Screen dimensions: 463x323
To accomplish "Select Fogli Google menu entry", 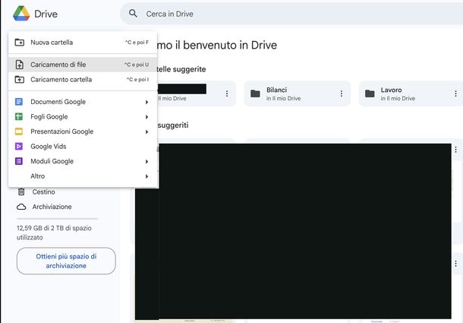I will pos(83,117).
